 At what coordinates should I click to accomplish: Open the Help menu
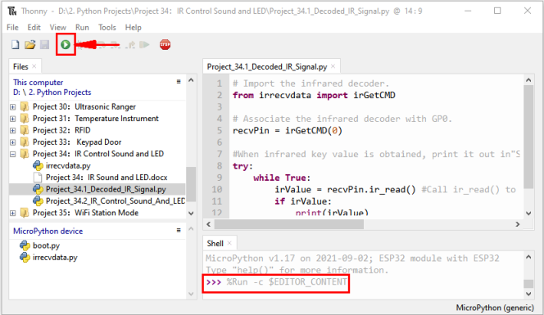click(x=134, y=27)
